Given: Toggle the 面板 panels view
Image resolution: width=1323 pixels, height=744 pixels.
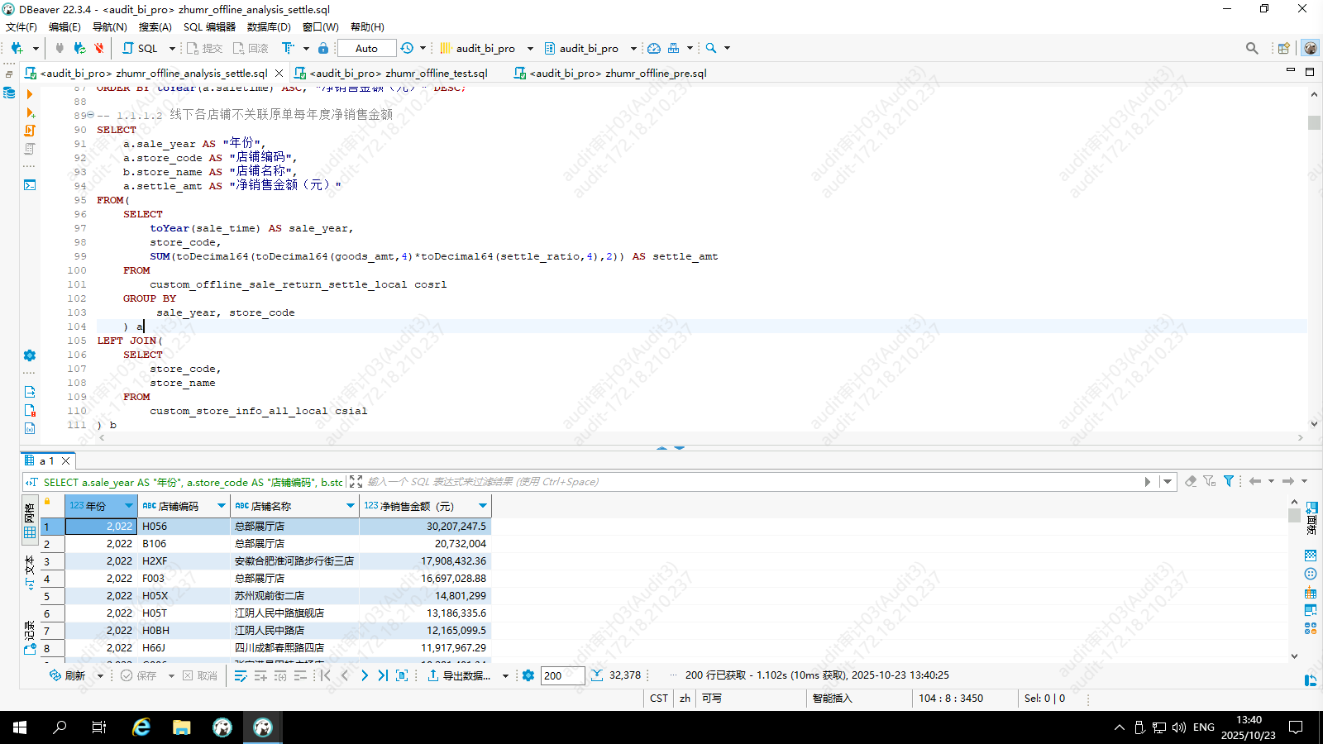Looking at the screenshot, I should tap(1311, 517).
